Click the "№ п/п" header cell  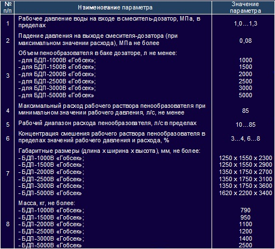[x=8, y=7]
